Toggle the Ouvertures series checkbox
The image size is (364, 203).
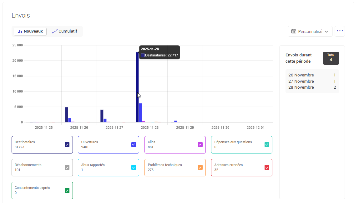(x=134, y=144)
